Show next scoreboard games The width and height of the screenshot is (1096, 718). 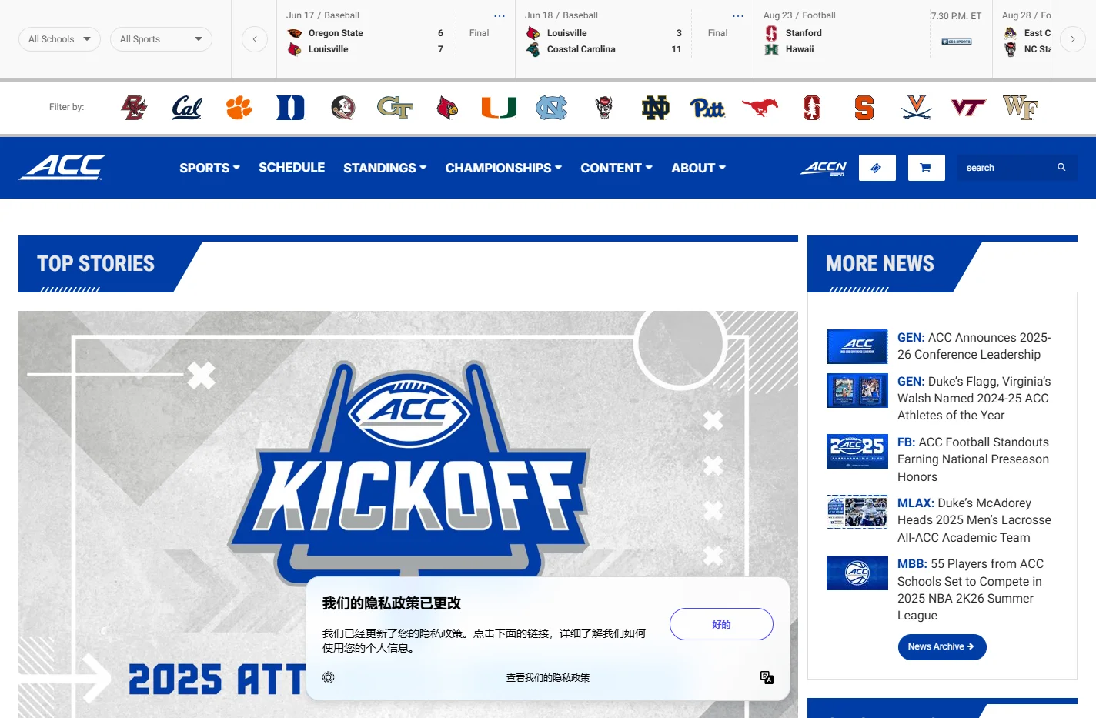point(1072,39)
